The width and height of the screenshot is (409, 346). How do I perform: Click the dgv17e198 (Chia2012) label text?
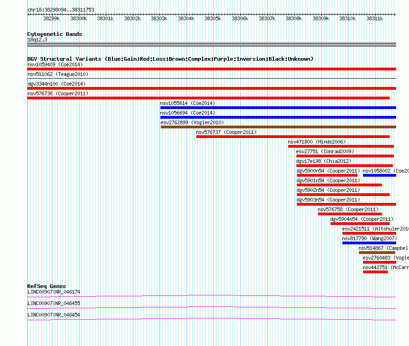coord(324,161)
